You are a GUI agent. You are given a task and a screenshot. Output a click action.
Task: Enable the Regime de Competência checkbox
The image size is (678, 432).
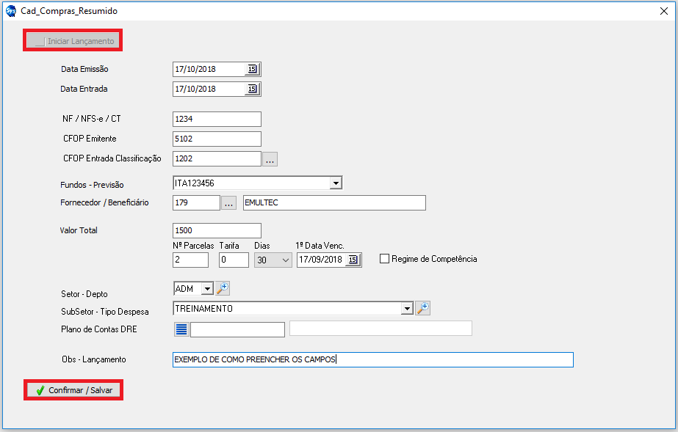pos(384,259)
